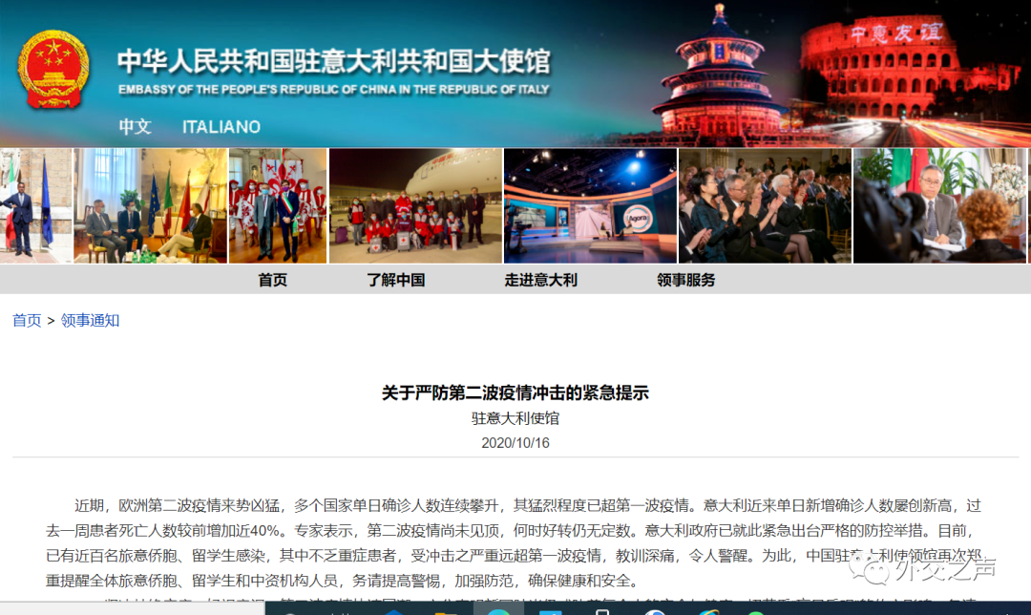Click the 领事通知 breadcrumb link

90,321
